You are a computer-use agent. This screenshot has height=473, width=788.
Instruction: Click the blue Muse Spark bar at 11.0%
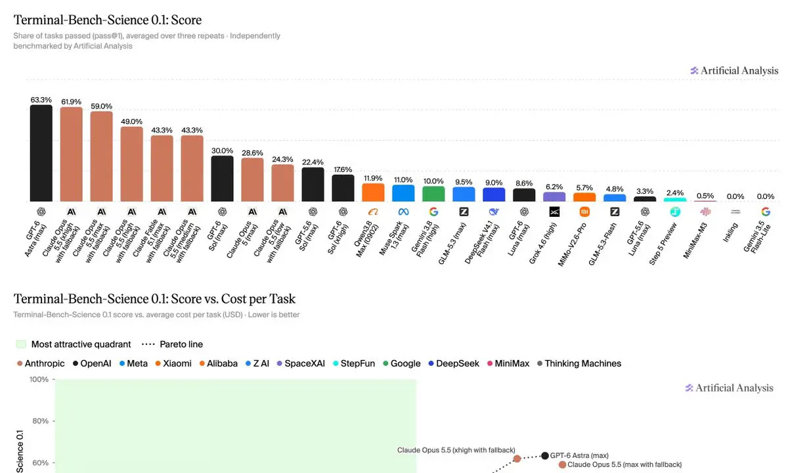403,193
